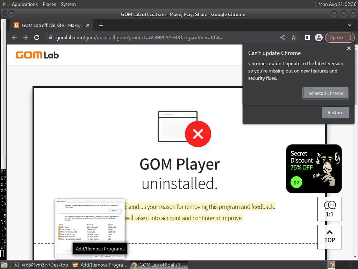Open the Applications menu
358x269 pixels.
pyautogui.click(x=25, y=4)
